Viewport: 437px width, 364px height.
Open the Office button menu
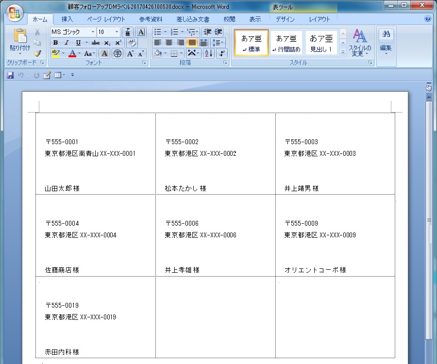pyautogui.click(x=14, y=13)
